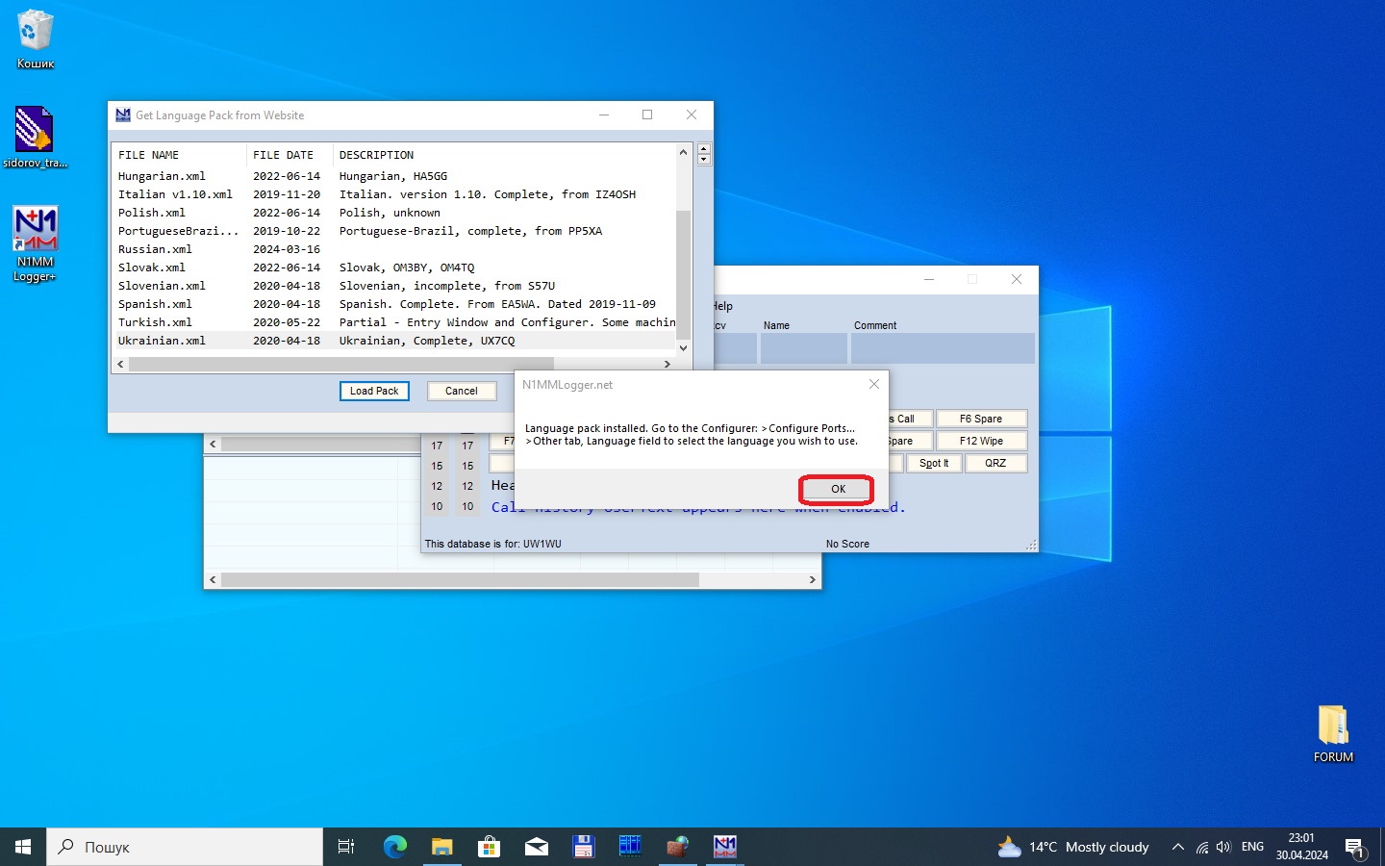
Task: Select the Turkish.xml file row
Action: point(394,322)
